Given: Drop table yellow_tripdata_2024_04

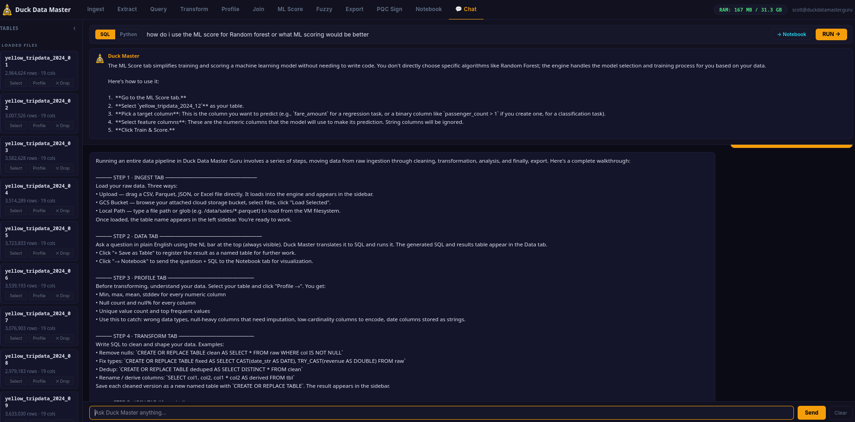Looking at the screenshot, I should (x=62, y=211).
